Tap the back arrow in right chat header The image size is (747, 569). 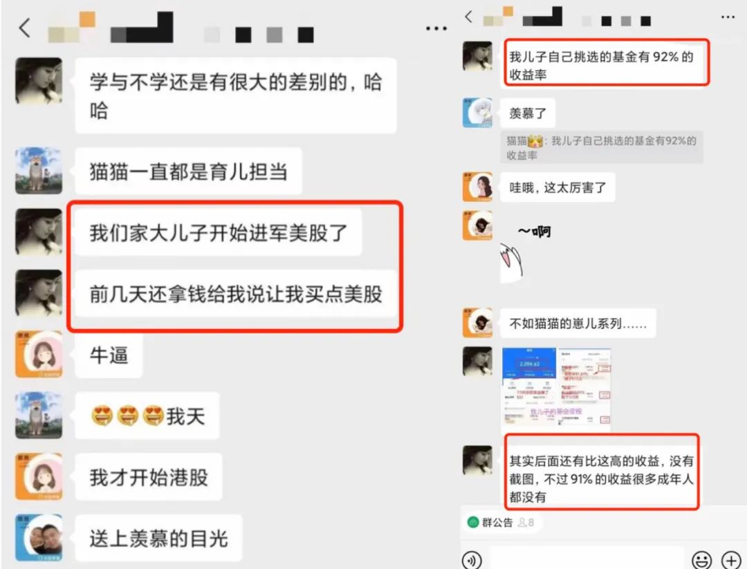click(x=469, y=17)
